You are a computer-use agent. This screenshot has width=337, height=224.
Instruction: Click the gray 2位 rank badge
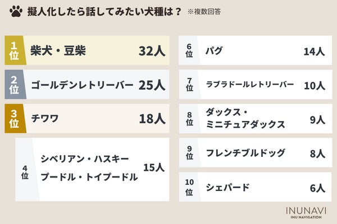click(15, 85)
